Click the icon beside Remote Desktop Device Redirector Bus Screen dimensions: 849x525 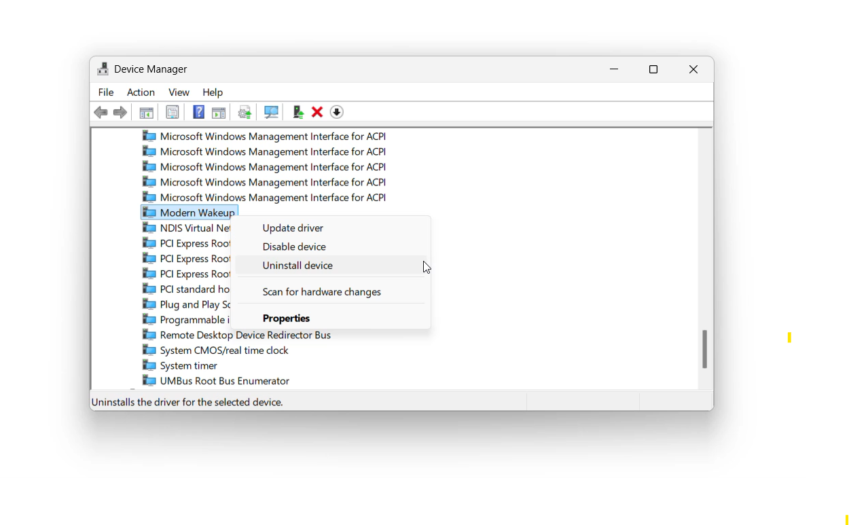149,335
